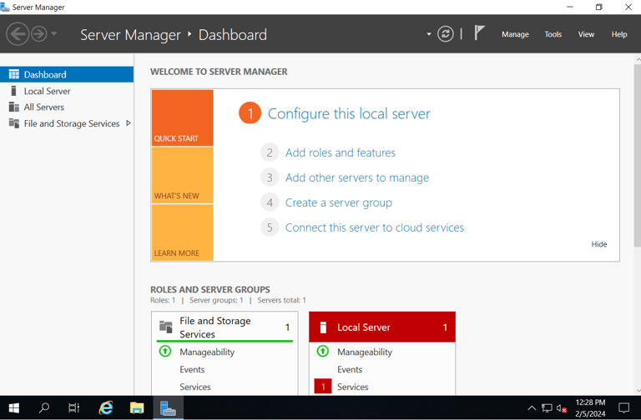This screenshot has height=420, width=641.
Task: Select Local Server in the sidebar
Action: pos(67,91)
